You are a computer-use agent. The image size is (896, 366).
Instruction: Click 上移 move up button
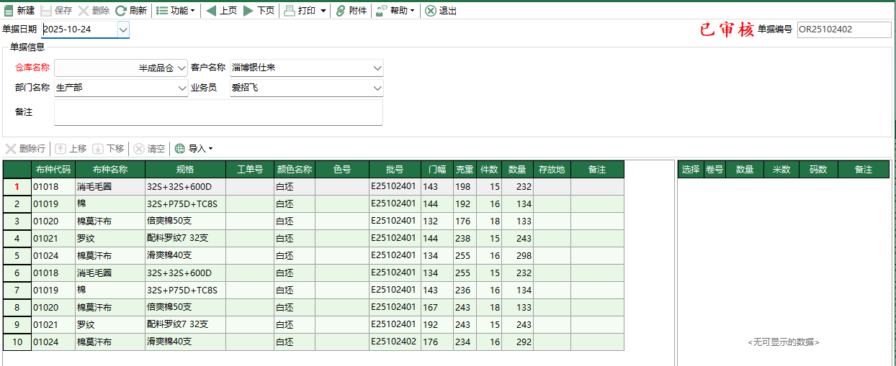click(x=71, y=149)
